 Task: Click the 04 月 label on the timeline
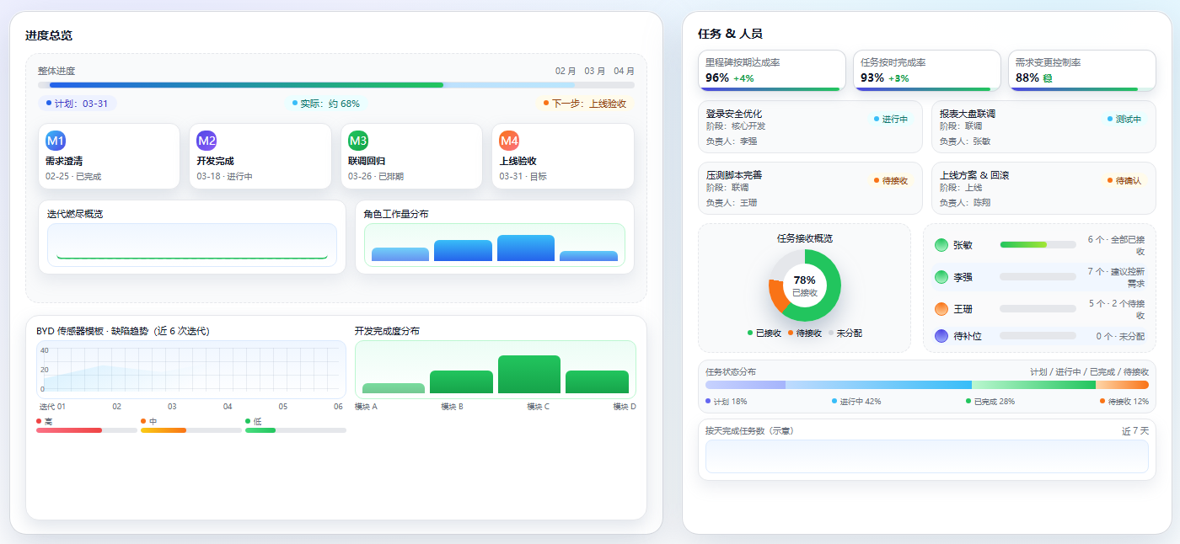[624, 72]
